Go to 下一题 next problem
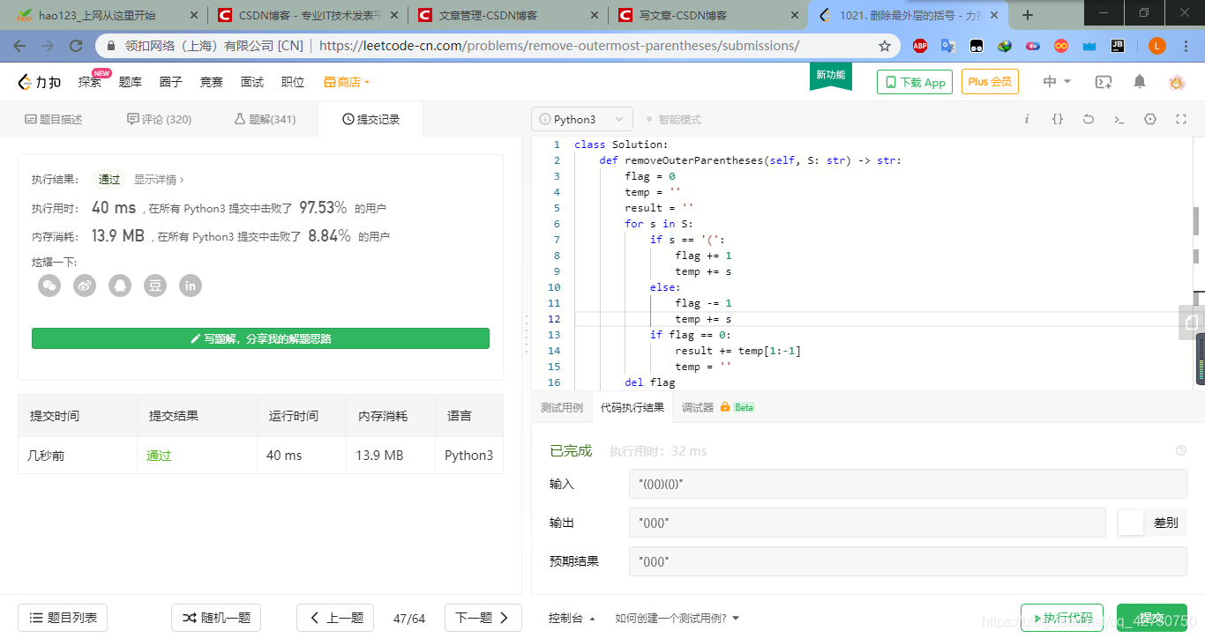This screenshot has height=638, width=1205. coord(483,618)
